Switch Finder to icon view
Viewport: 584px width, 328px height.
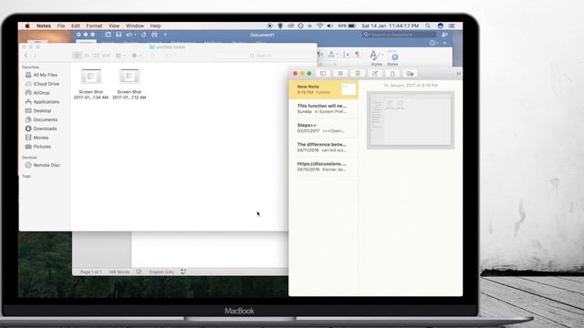coord(77,56)
